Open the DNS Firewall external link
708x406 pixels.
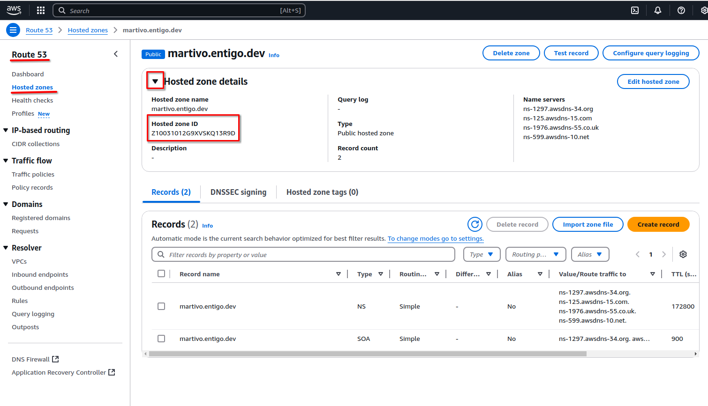click(35, 359)
